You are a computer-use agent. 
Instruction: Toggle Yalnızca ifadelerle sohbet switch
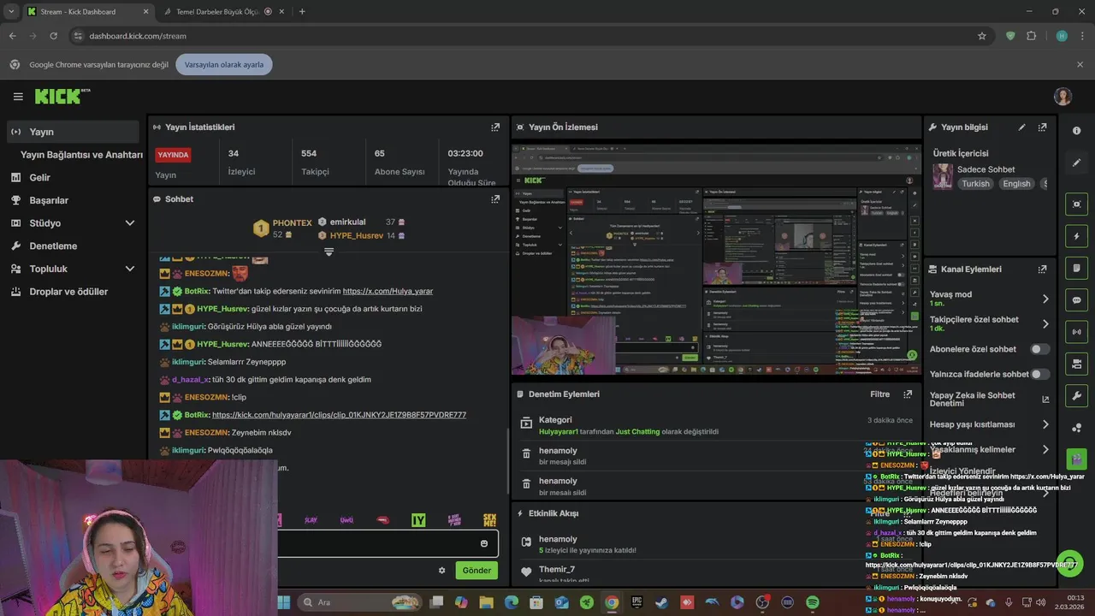click(x=1039, y=374)
